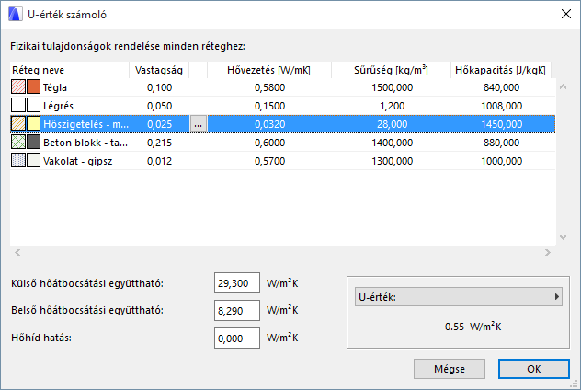Click Tégla density value 1500,000
Screen dimensions: 581x390
[392, 87]
